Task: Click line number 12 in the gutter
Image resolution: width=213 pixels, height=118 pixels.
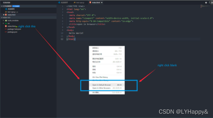Action: [62, 39]
